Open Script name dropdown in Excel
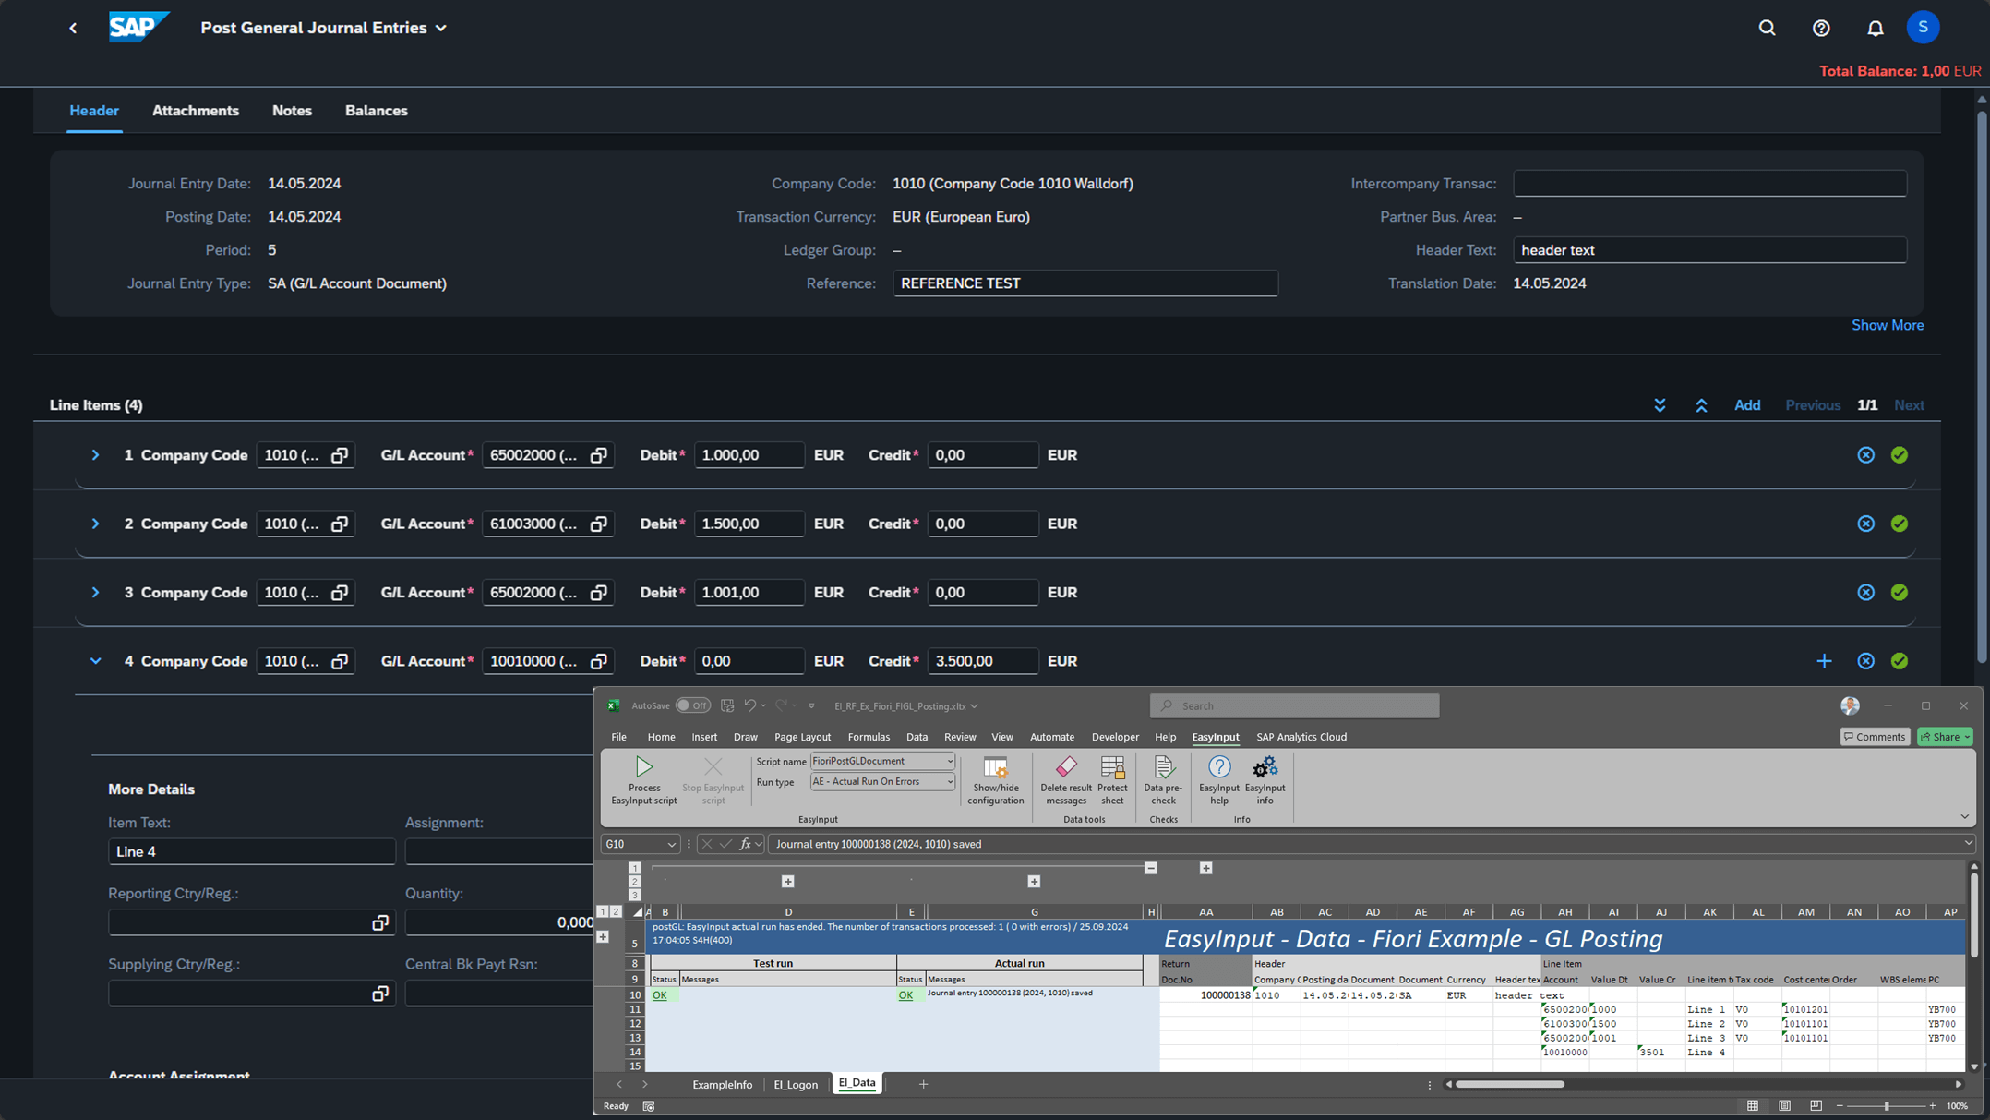The height and width of the screenshot is (1120, 1990). coord(949,761)
